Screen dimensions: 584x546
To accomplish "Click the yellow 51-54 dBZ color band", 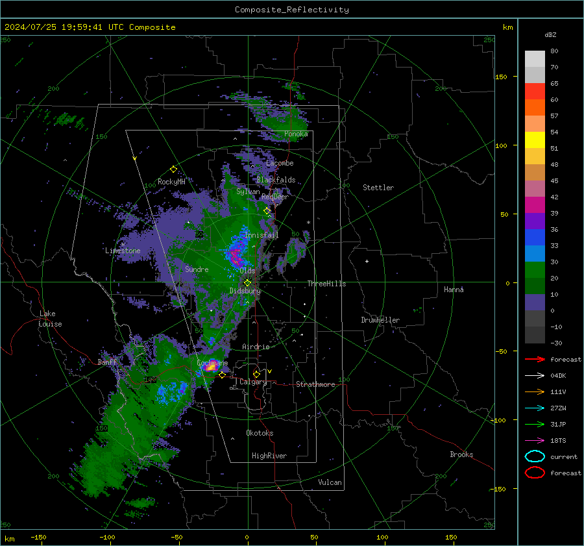I will click(535, 140).
